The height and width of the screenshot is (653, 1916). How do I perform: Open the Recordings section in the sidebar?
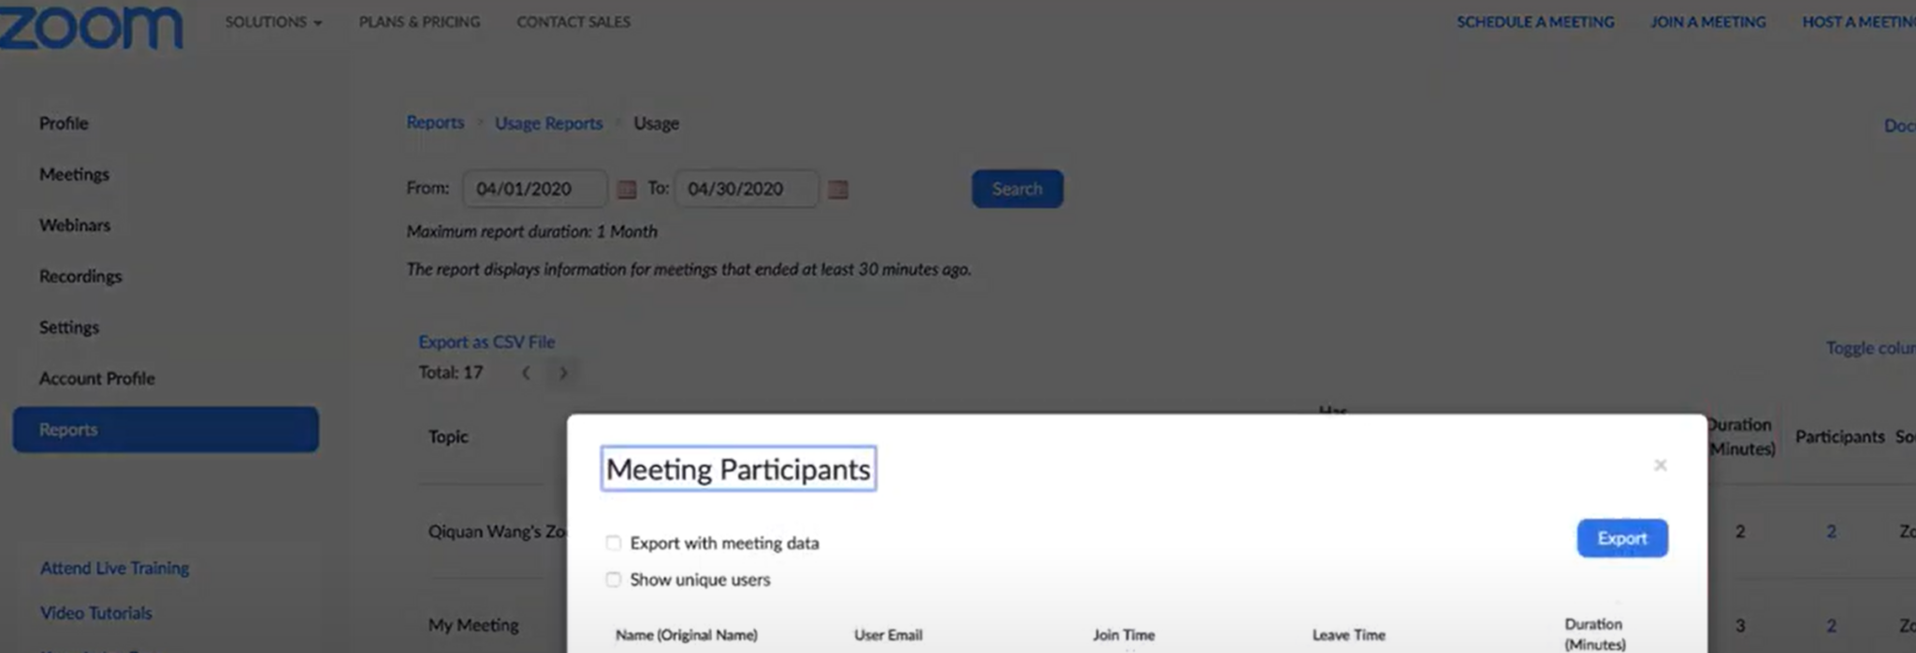80,276
